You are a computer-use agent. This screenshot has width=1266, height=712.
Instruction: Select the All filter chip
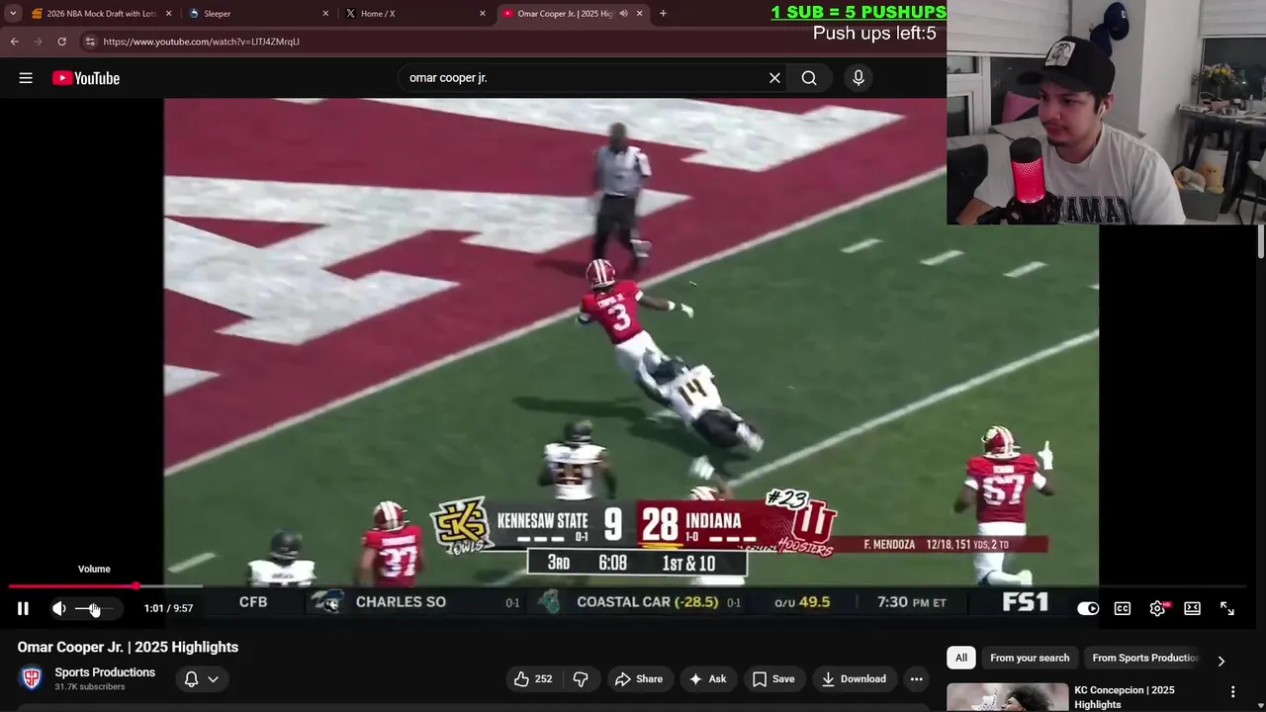[x=960, y=658]
